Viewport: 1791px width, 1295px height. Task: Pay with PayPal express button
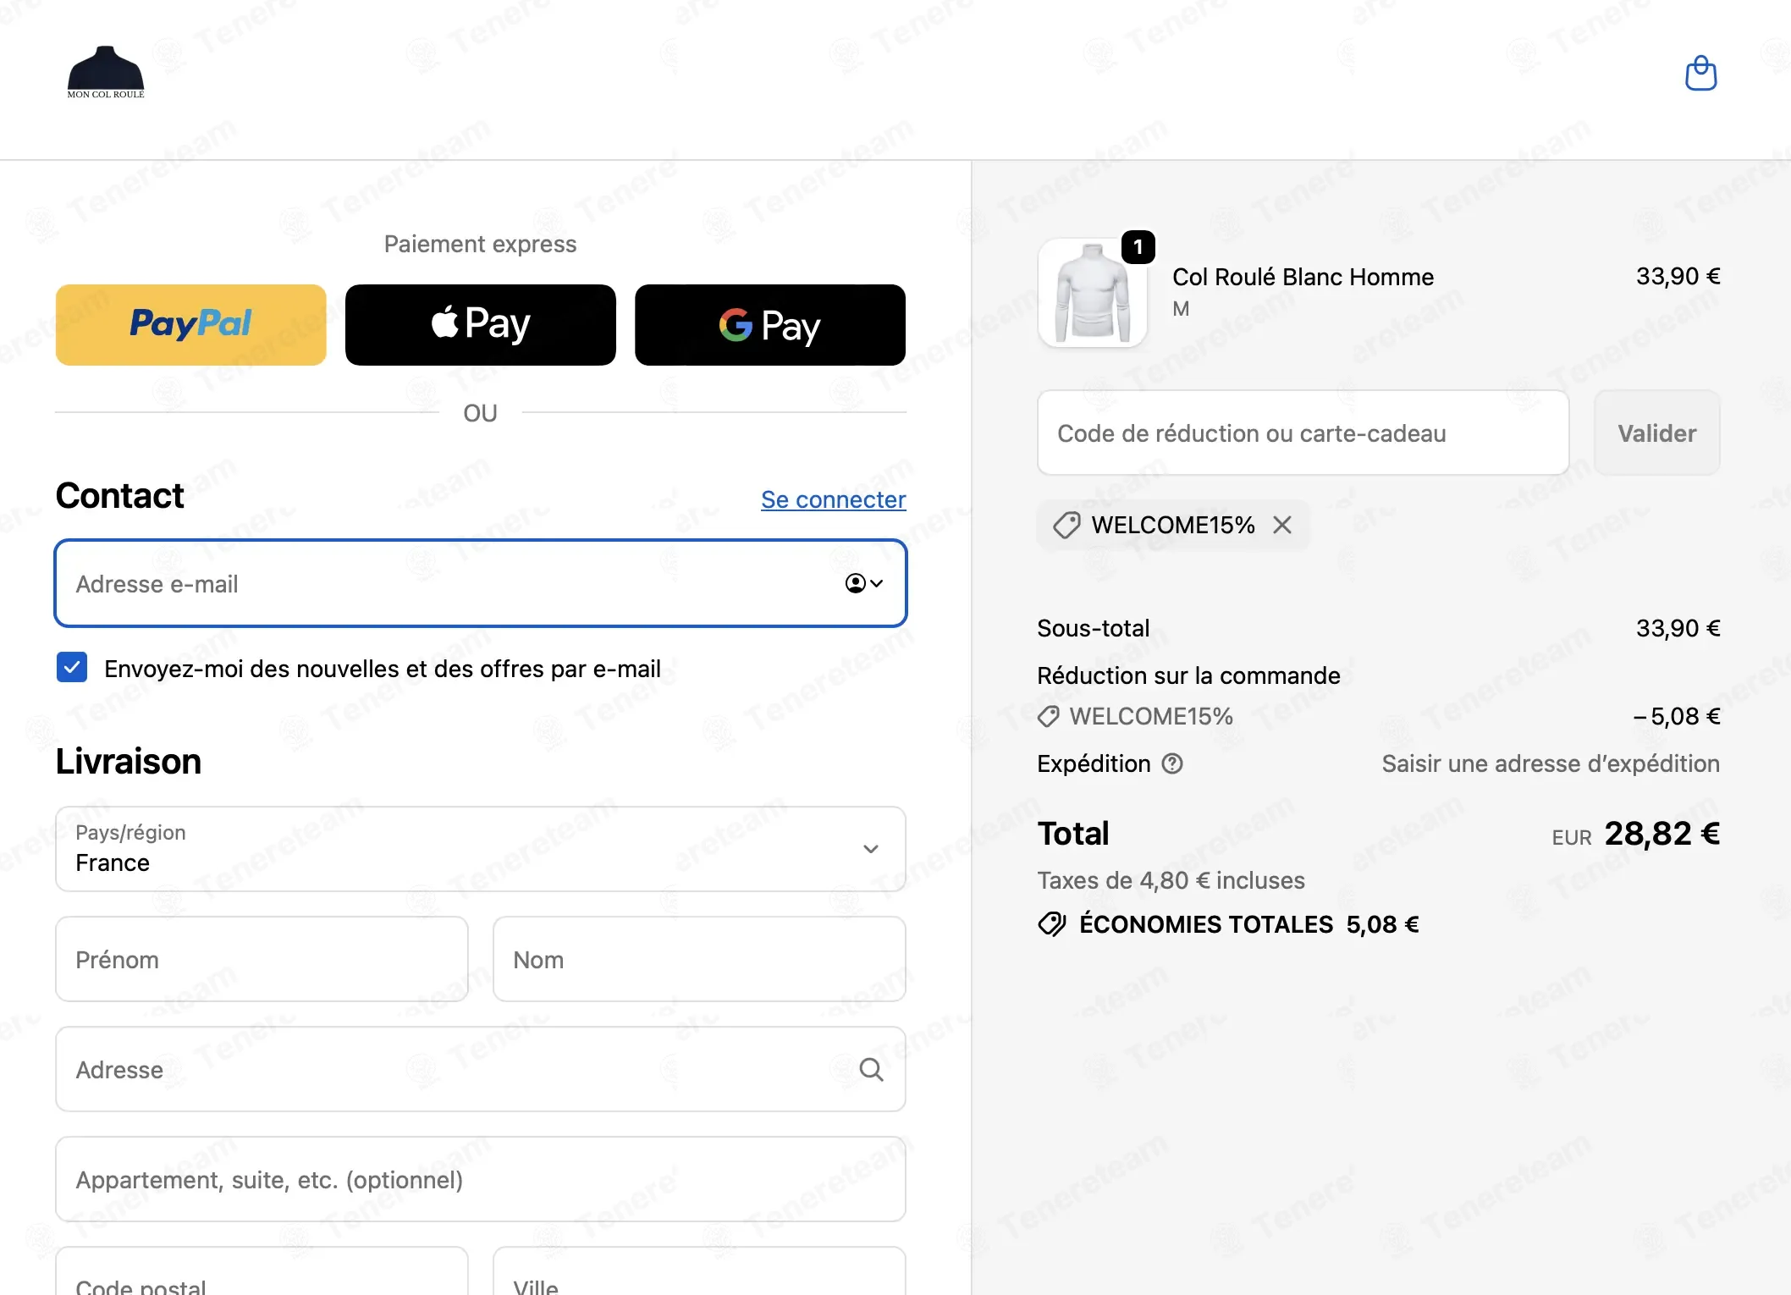click(x=191, y=325)
